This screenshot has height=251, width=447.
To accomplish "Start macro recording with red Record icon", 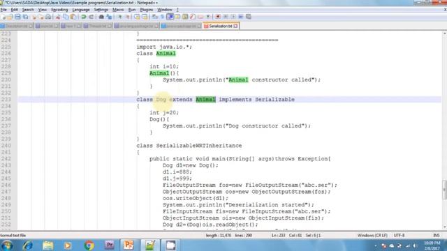I will coord(218,17).
